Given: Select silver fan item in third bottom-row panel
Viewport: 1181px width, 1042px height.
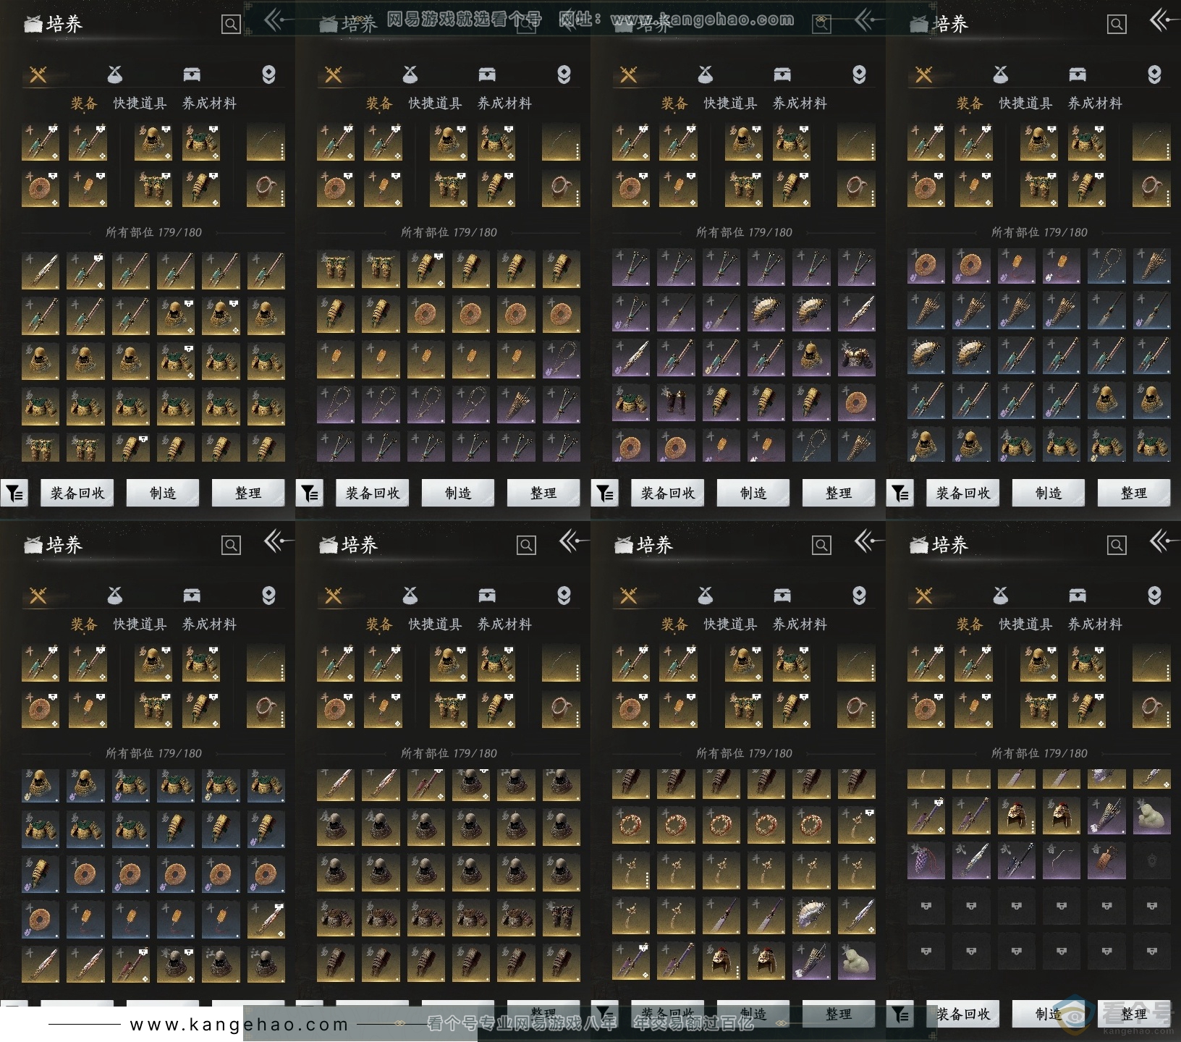Looking at the screenshot, I should coord(811,916).
